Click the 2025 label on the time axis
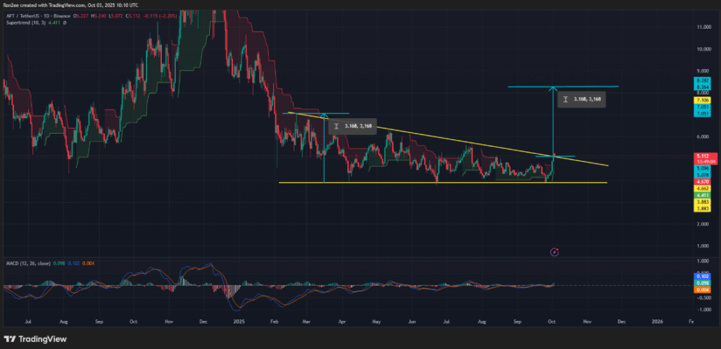721x349 pixels. click(x=238, y=320)
